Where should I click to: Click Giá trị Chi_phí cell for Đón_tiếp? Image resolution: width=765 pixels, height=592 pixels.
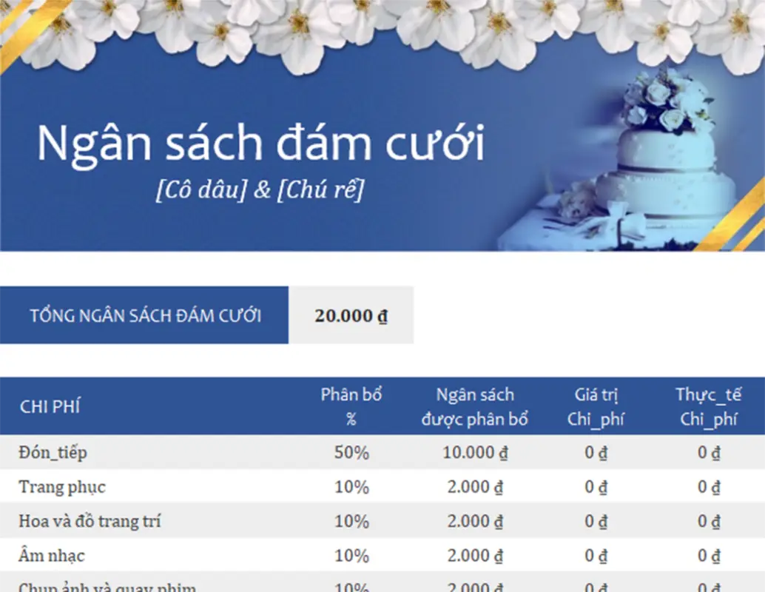pos(596,452)
